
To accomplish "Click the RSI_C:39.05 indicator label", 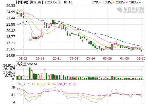I will [67, 84].
